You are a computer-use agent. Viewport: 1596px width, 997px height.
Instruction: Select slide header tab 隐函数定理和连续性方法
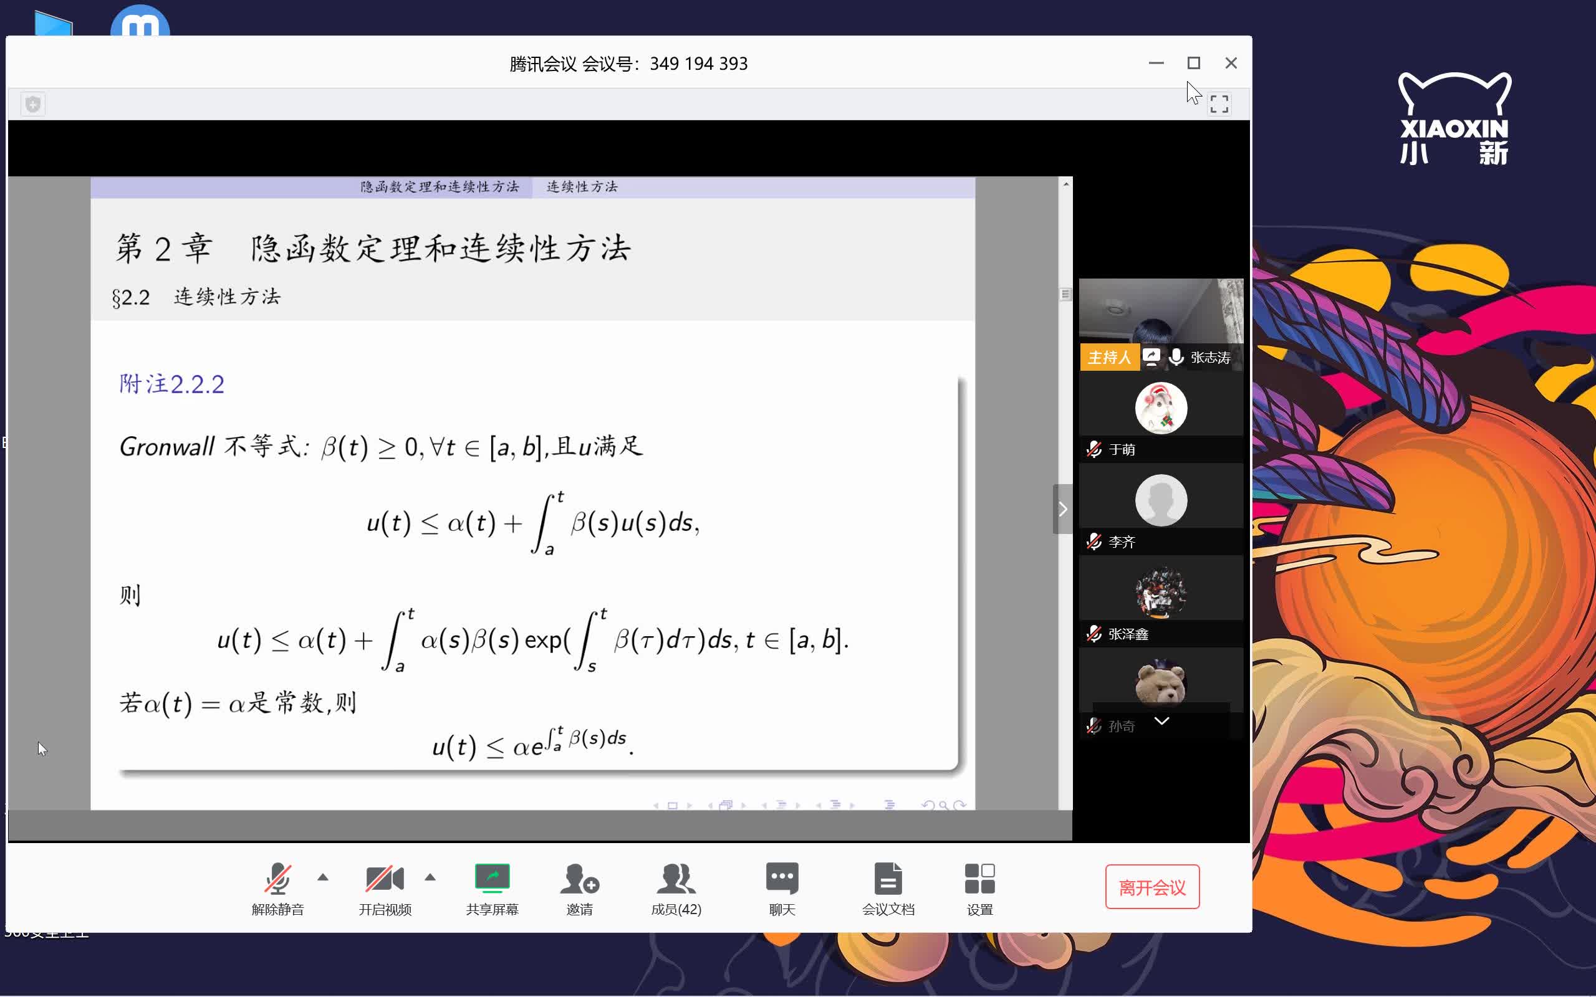(440, 188)
